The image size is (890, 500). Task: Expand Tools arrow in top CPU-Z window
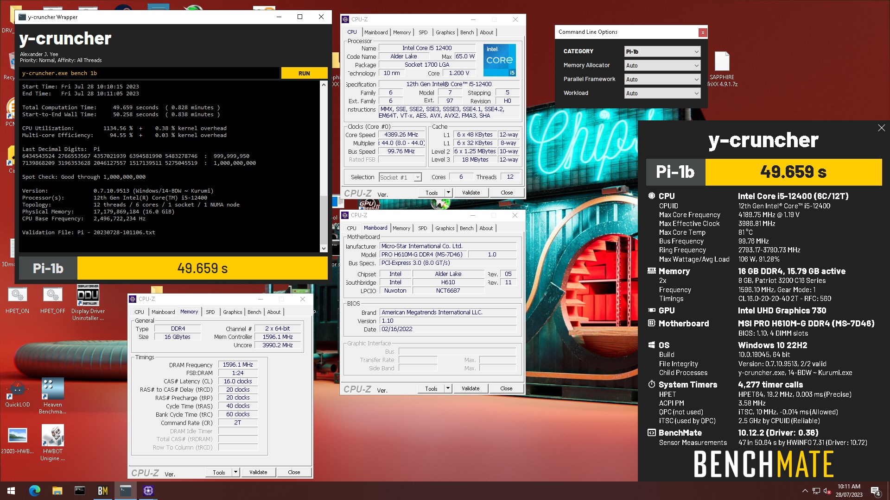coord(448,193)
